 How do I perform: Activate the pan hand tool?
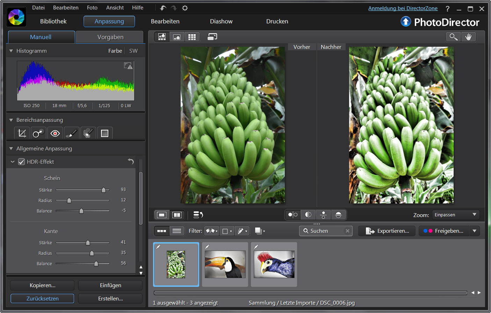pos(468,37)
